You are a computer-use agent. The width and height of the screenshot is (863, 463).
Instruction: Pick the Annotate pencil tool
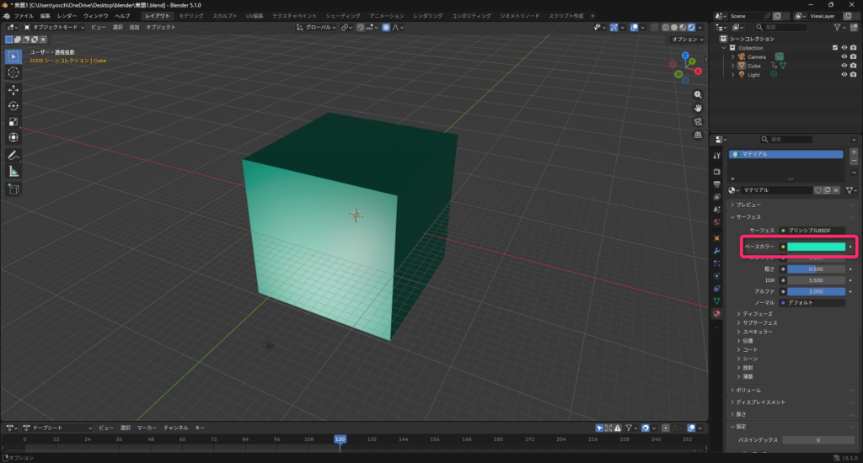pyautogui.click(x=13, y=155)
